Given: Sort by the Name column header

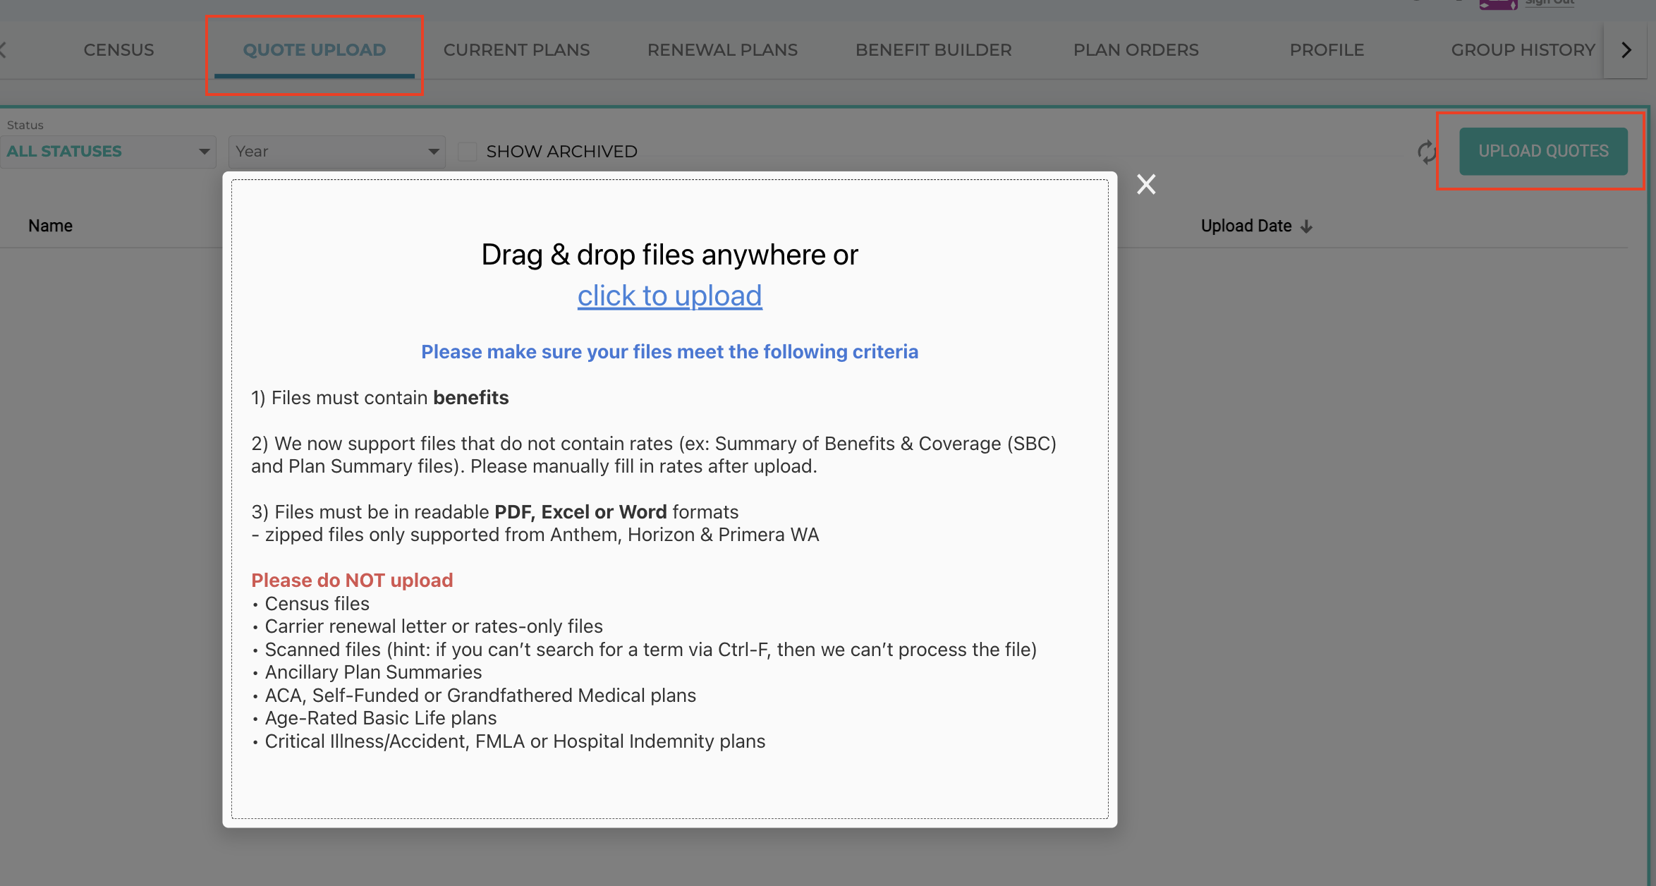Looking at the screenshot, I should [50, 226].
